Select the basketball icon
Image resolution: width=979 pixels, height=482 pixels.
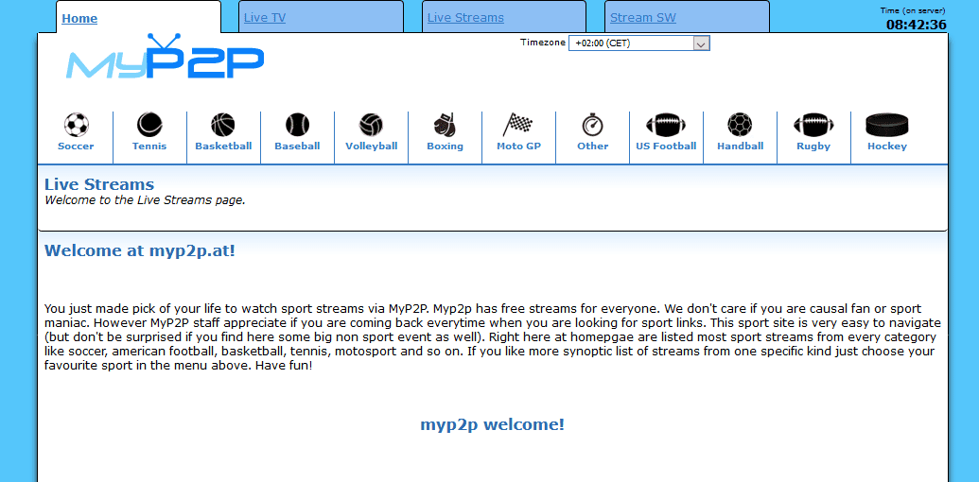point(223,125)
